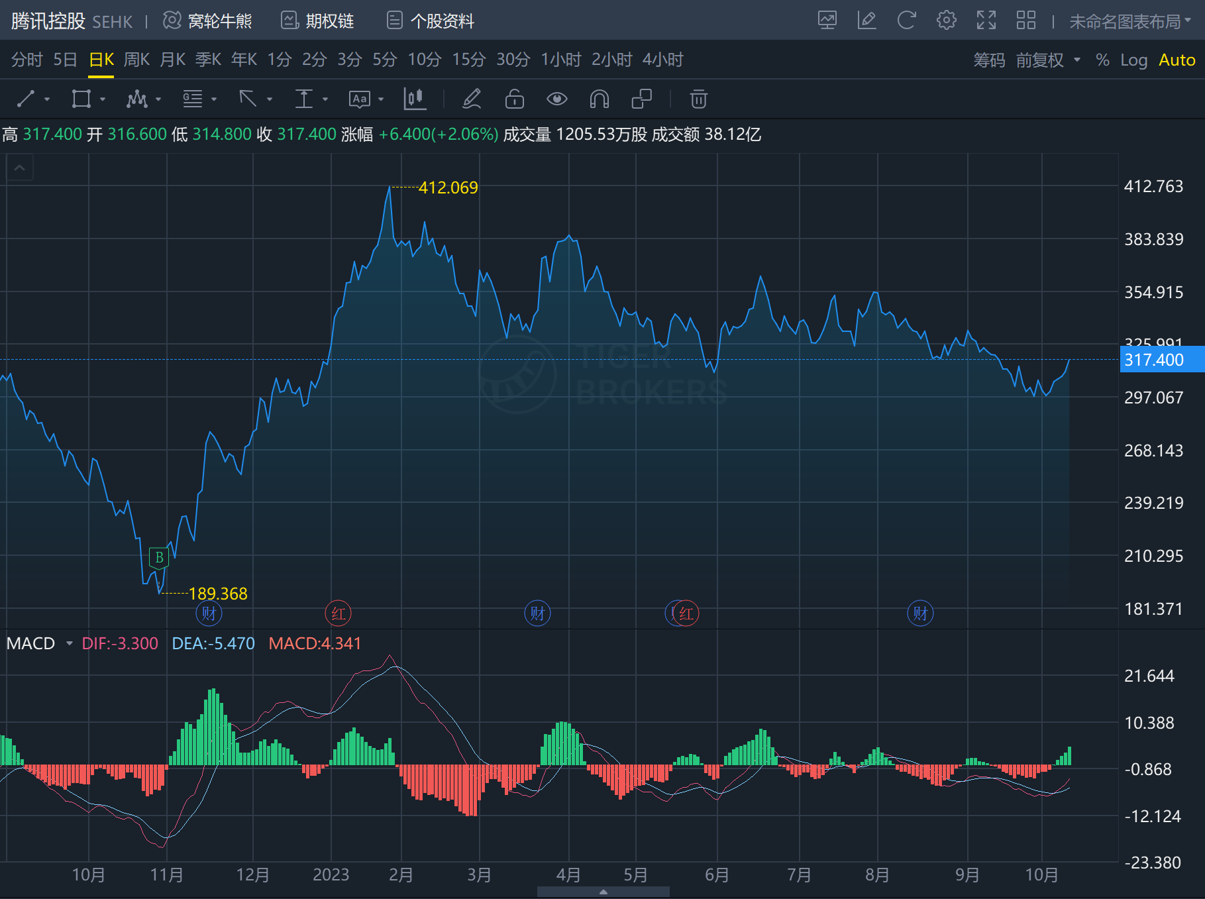1205x899 pixels.
Task: Open 个股资料 stock profile
Action: click(431, 21)
